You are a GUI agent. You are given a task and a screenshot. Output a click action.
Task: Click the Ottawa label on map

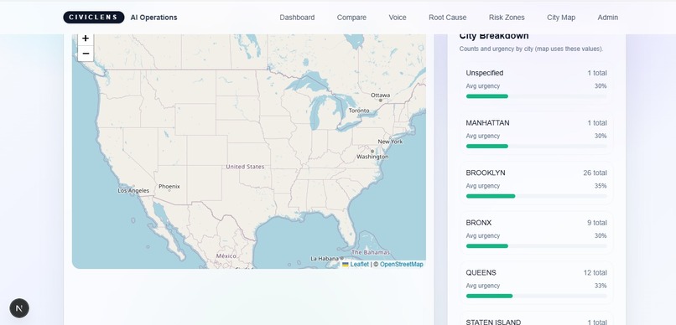380,95
